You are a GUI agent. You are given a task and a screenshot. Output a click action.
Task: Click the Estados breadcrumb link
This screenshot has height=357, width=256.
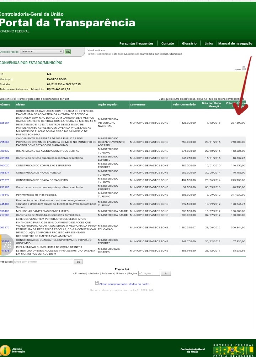116,54
